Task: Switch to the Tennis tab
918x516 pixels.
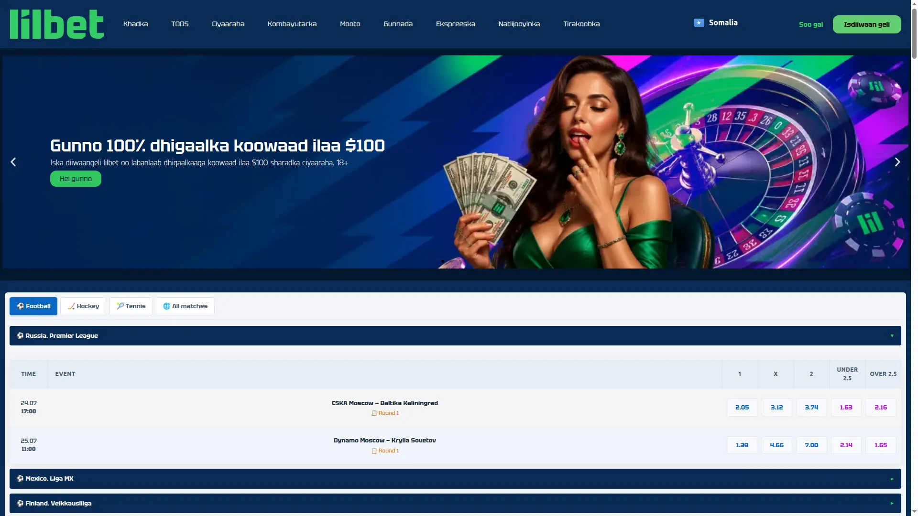Action: point(131,306)
